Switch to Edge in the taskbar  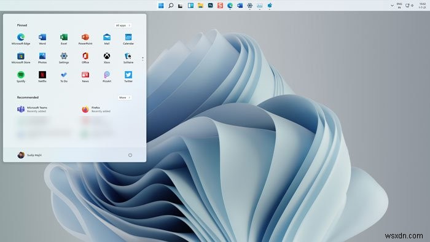pyautogui.click(x=230, y=6)
